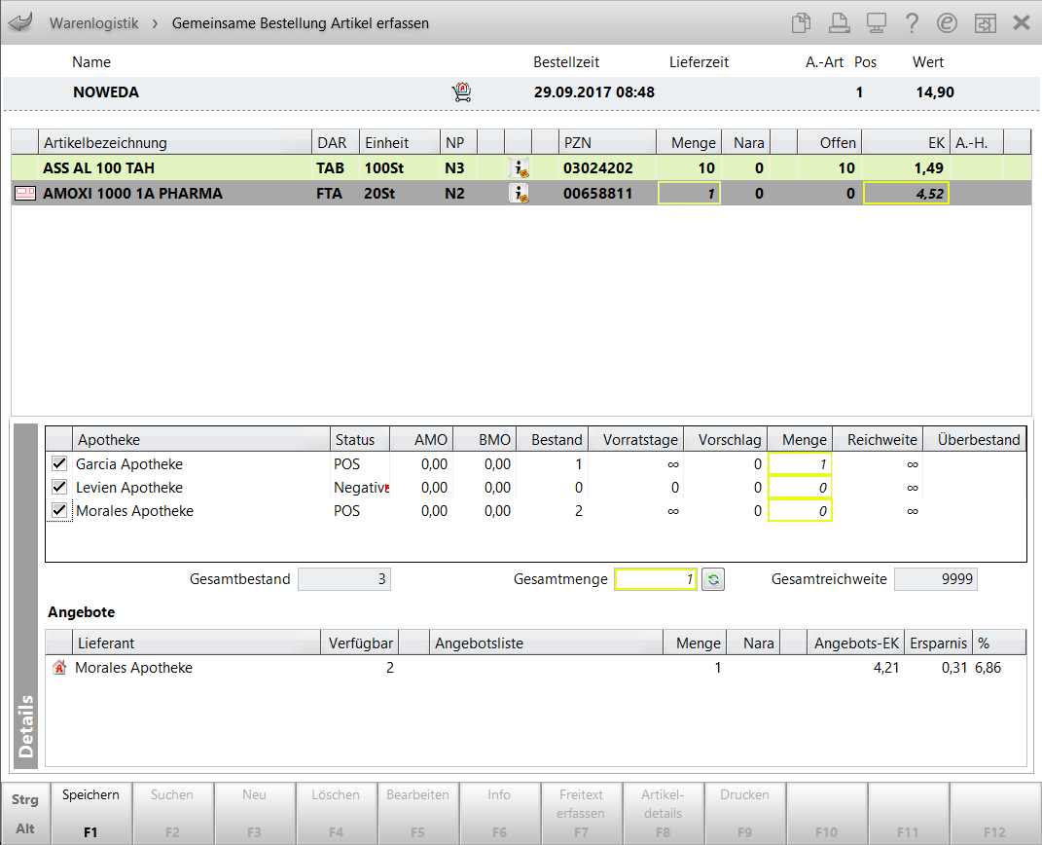Click the Apotheke column header
The image size is (1042, 845).
(x=200, y=439)
